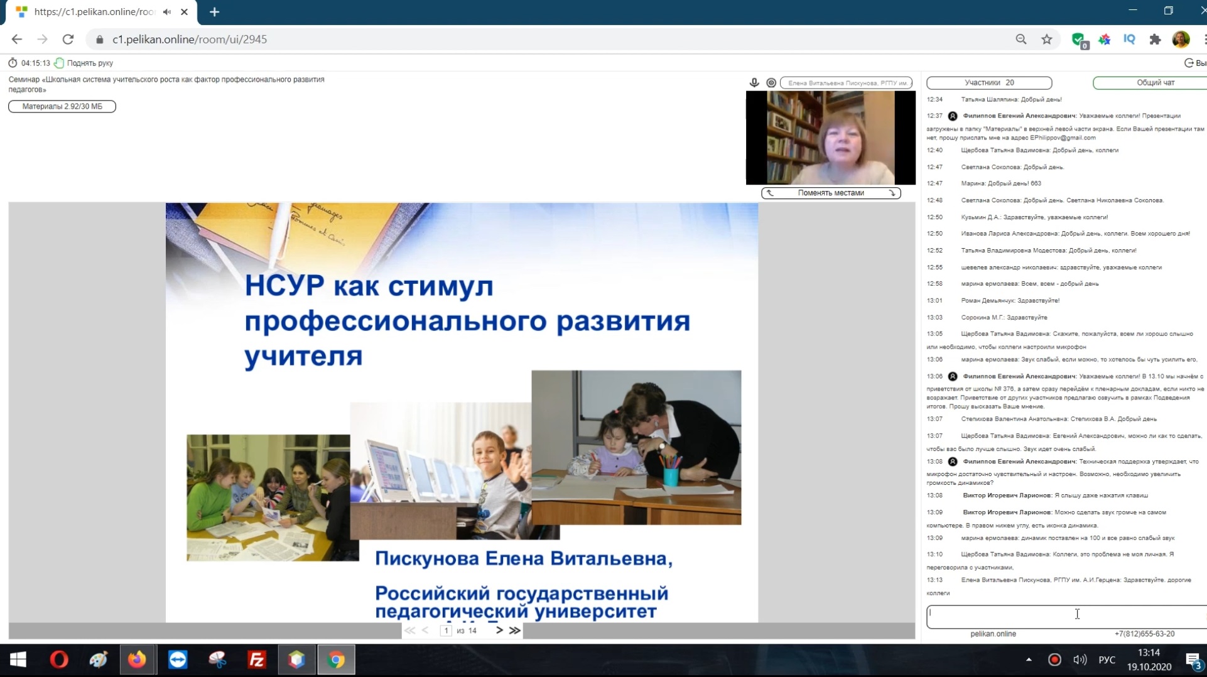This screenshot has height=677, width=1207.
Task: Open the Windows notification center
Action: pyautogui.click(x=1193, y=660)
